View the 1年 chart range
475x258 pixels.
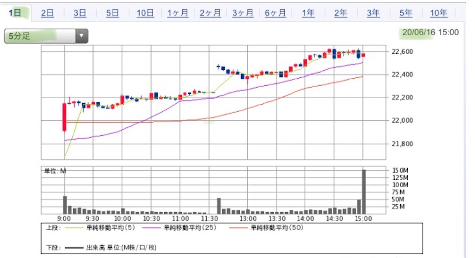308,13
